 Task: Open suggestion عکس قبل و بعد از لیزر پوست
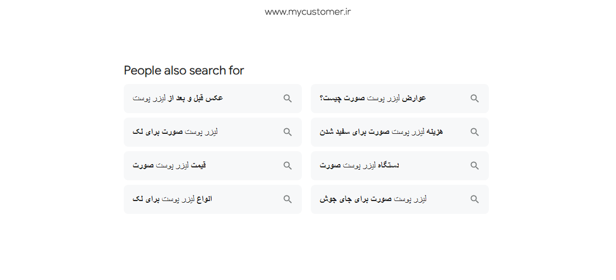178,98
